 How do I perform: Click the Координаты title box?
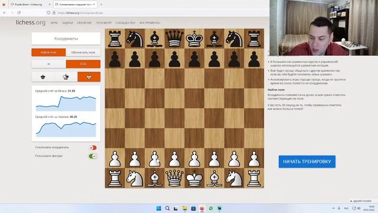[x=66, y=38]
